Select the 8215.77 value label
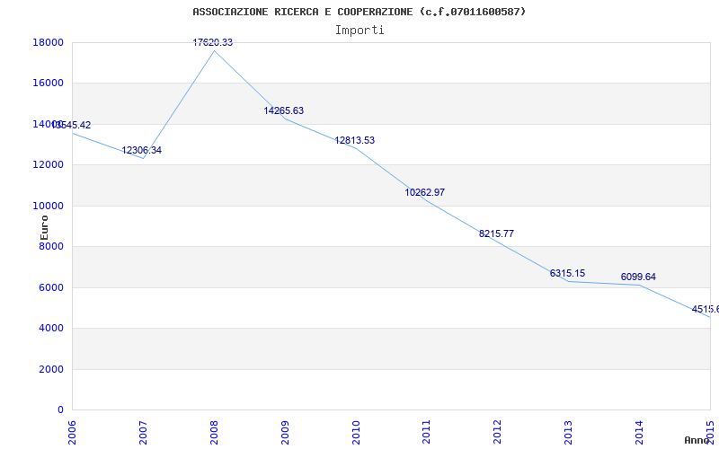Image resolution: width=719 pixels, height=449 pixels. point(497,233)
